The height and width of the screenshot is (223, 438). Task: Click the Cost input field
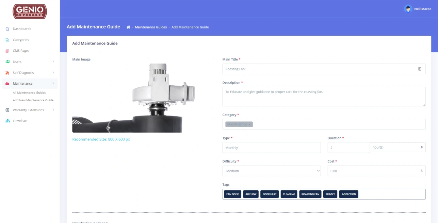(x=373, y=171)
